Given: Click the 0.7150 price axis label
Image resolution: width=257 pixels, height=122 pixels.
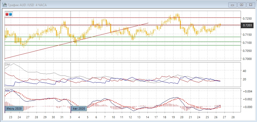Looking at the screenshot, I should point(247,35).
